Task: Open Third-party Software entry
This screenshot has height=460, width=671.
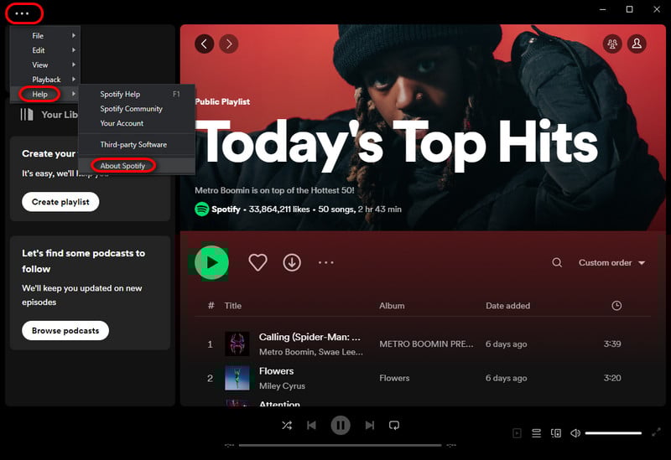Action: (x=137, y=144)
